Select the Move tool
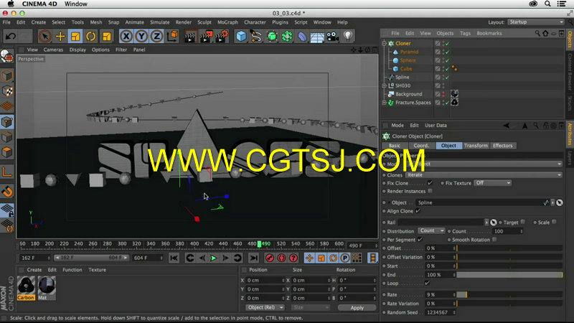Image resolution: width=574 pixels, height=323 pixels. pos(60,37)
